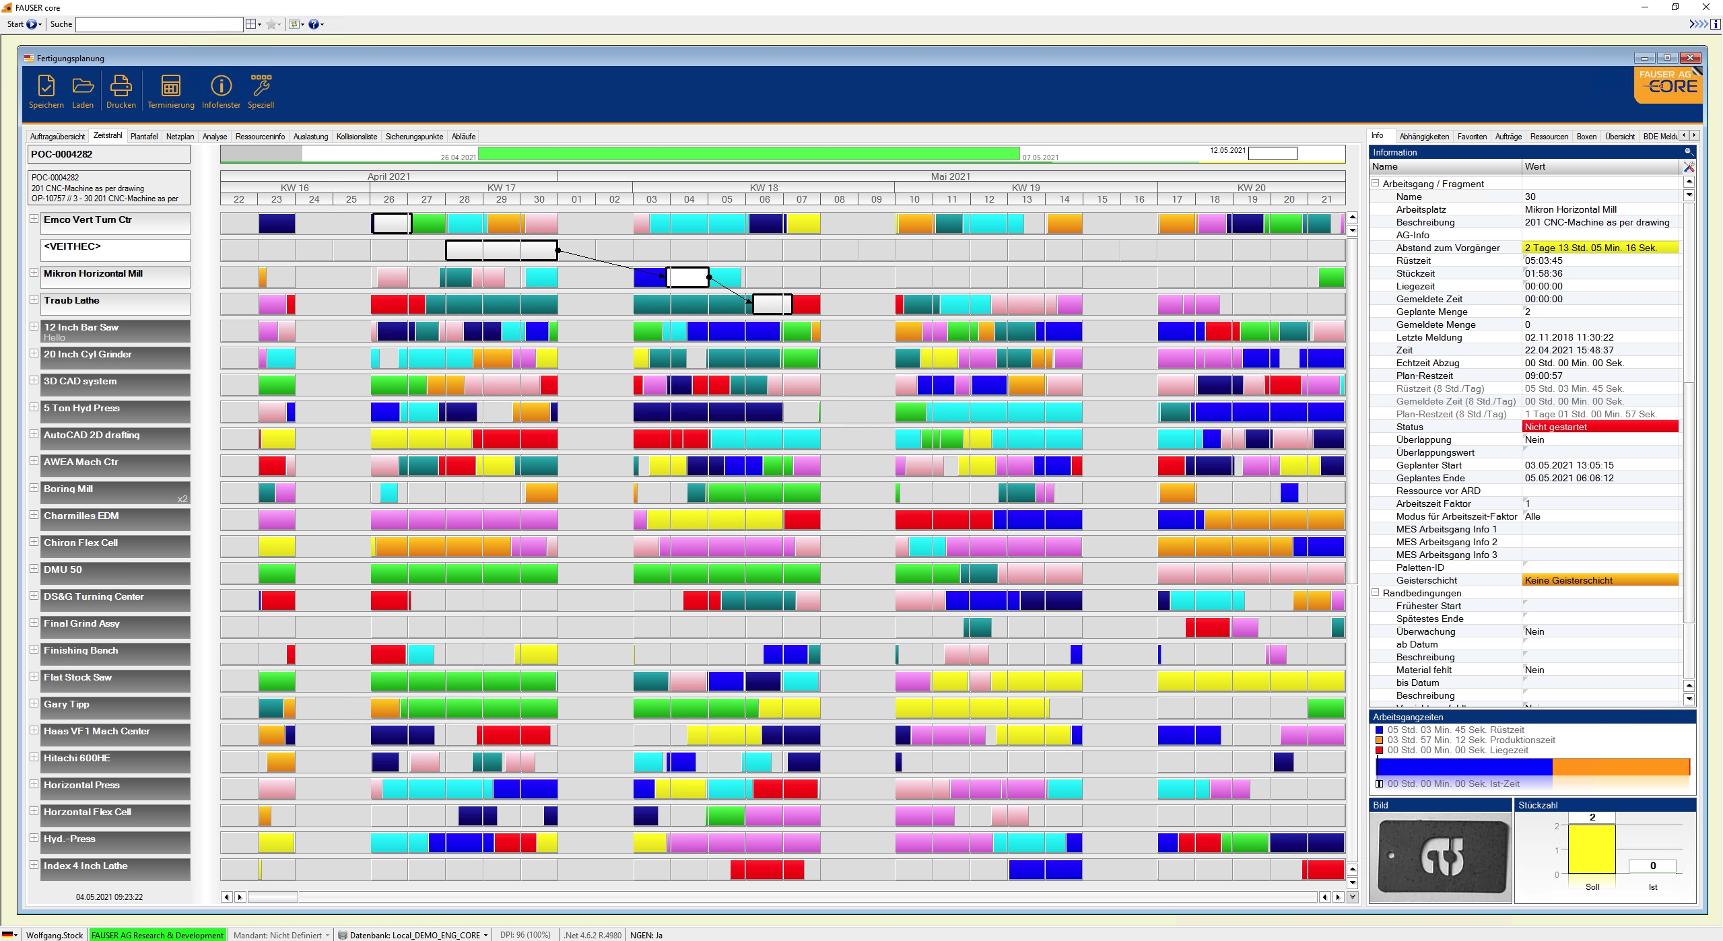Open the Datenbank dropdown in status bar
The height and width of the screenshot is (941, 1723).
485,935
